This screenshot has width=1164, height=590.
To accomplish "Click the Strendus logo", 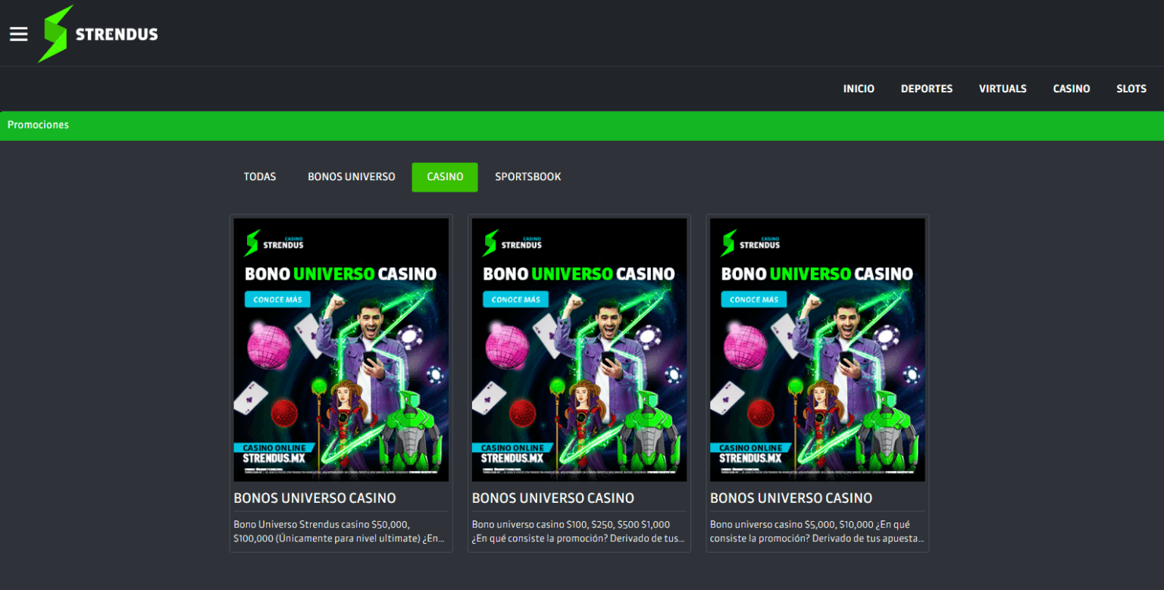I will [x=97, y=33].
